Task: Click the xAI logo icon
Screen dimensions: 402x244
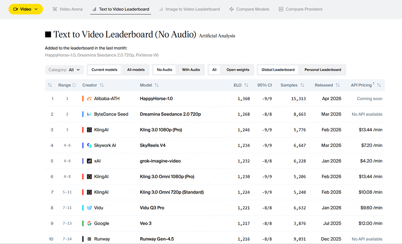Action: [89, 161]
